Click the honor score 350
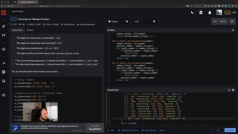This screenshot has width=238, height=134. click(234, 12)
